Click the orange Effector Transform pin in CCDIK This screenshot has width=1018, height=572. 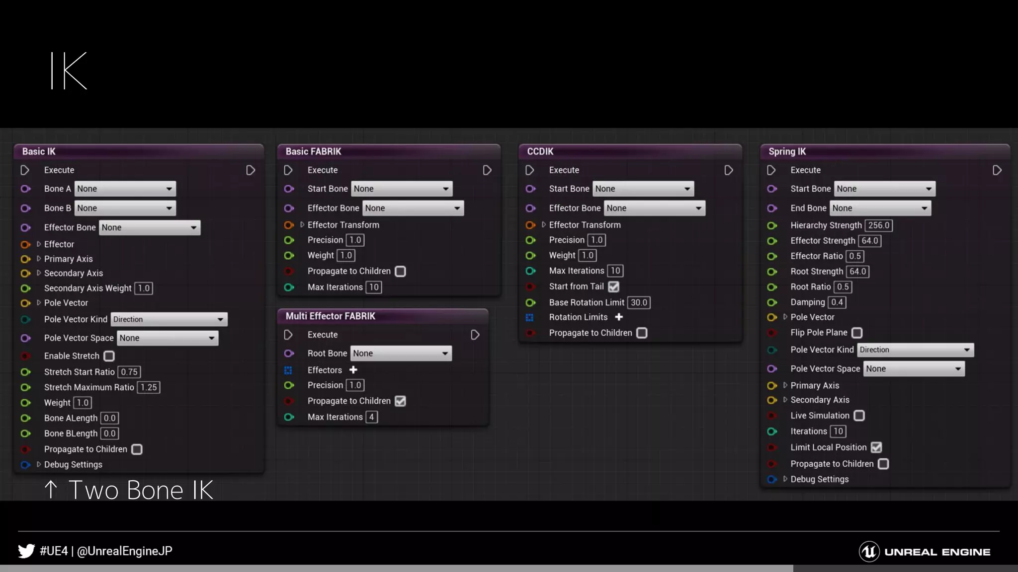click(x=530, y=225)
